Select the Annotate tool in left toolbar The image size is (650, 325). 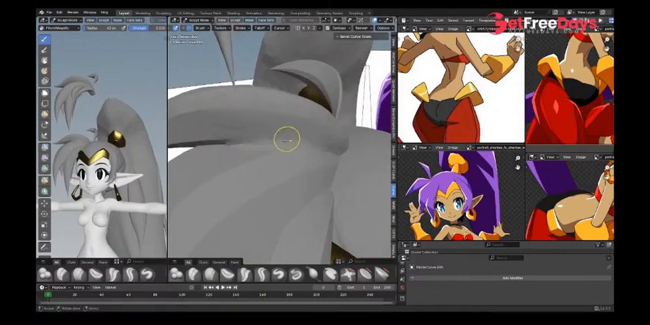click(45, 247)
